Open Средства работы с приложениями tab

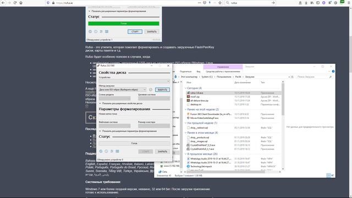pos(223,71)
